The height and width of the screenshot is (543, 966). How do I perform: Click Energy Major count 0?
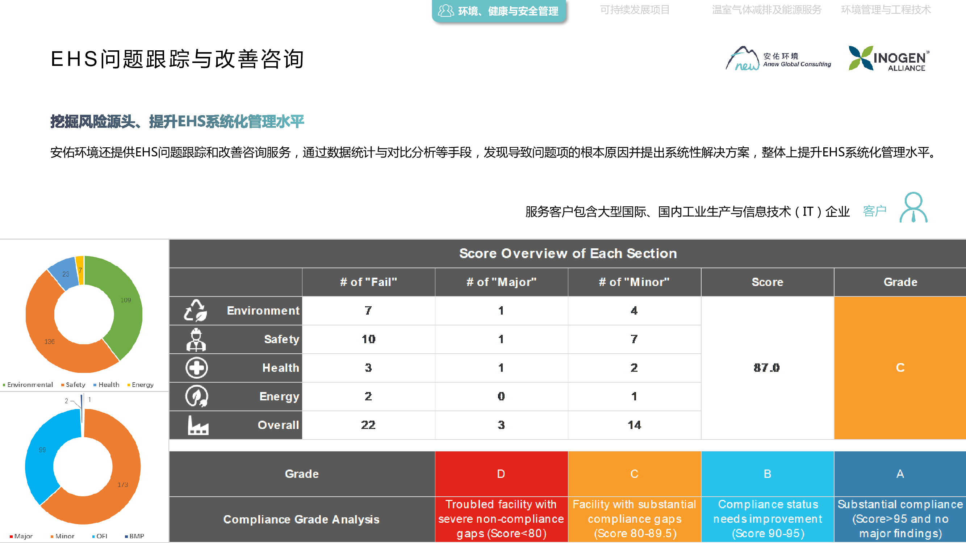point(501,396)
